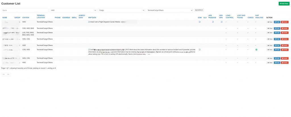Open ARS OPS document in first row
This screenshot has height=117, width=291.
(x=221, y=22)
